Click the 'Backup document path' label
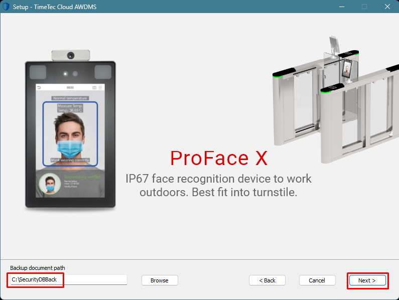 pos(38,268)
